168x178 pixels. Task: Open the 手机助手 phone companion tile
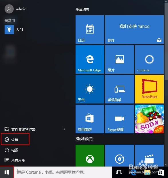[120, 89]
